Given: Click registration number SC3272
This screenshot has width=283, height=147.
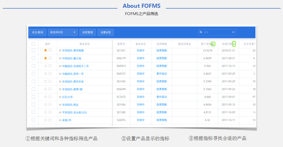Looking at the screenshot, I should pyautogui.click(x=121, y=97).
